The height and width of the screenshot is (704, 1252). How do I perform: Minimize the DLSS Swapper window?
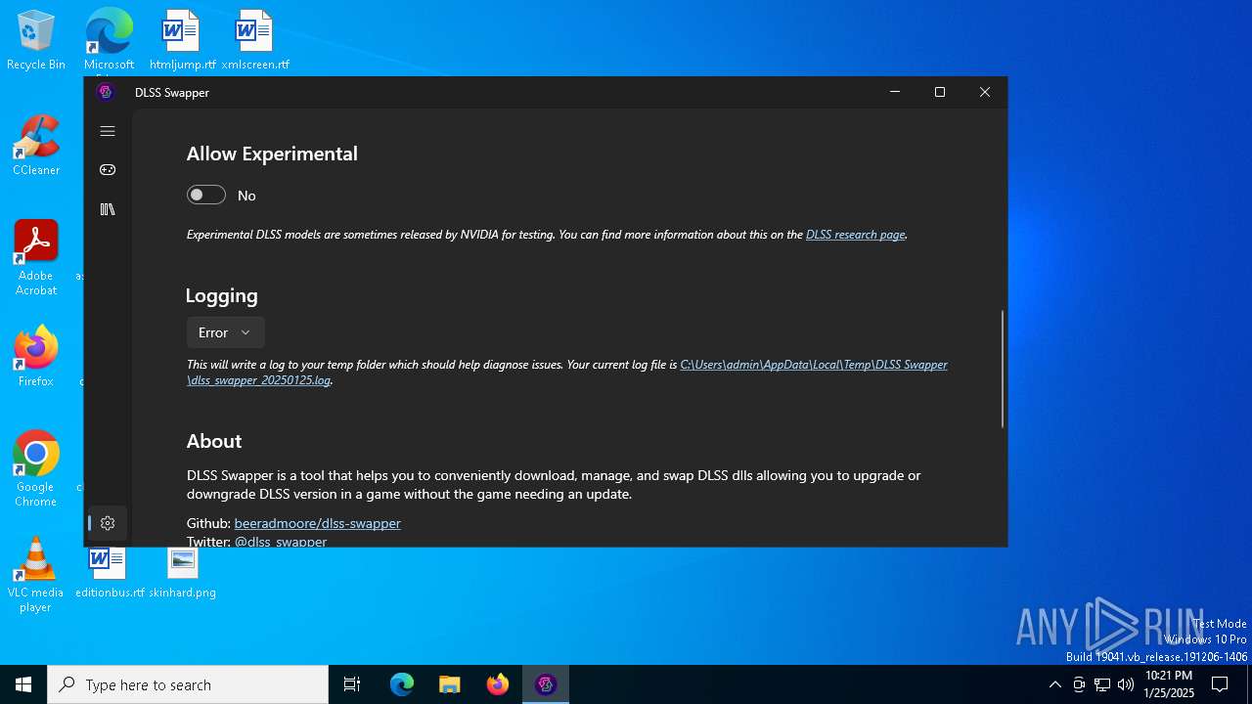point(894,92)
